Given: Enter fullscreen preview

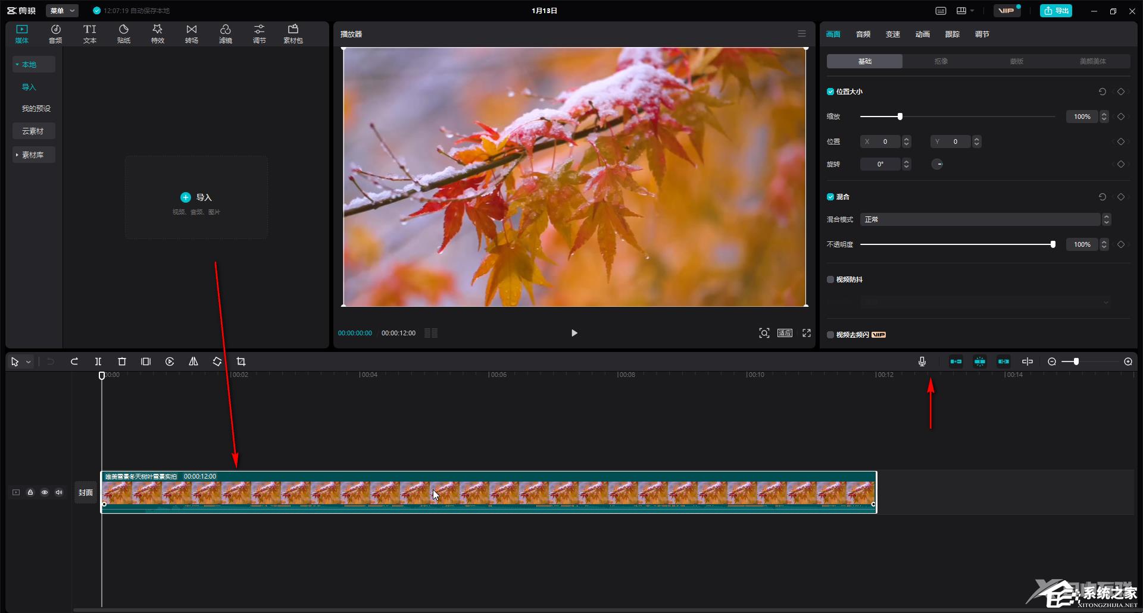Looking at the screenshot, I should 807,333.
